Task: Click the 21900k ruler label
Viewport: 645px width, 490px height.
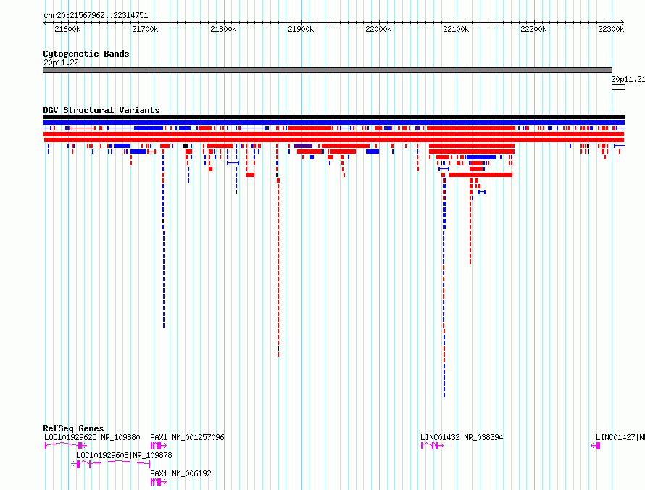Action: (301, 29)
